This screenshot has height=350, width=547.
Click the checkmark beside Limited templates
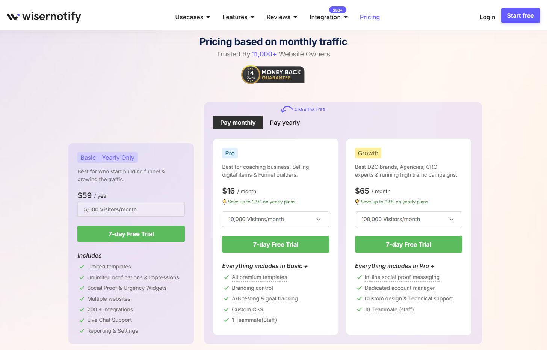click(82, 267)
